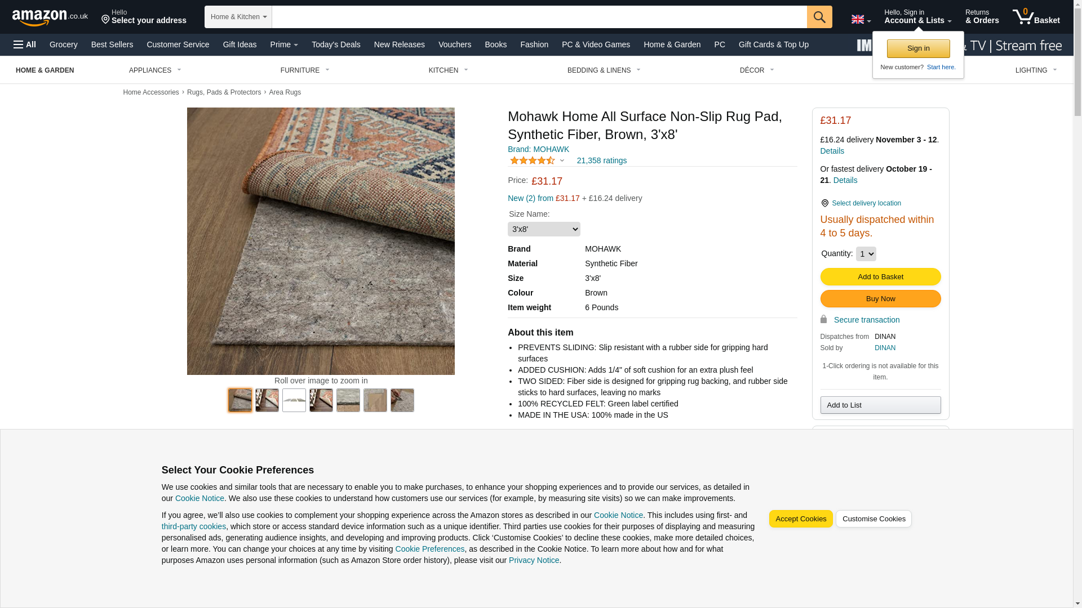Expand the Home & Kitchen search category dropdown
Viewport: 1082px width, 608px height.
(x=238, y=17)
